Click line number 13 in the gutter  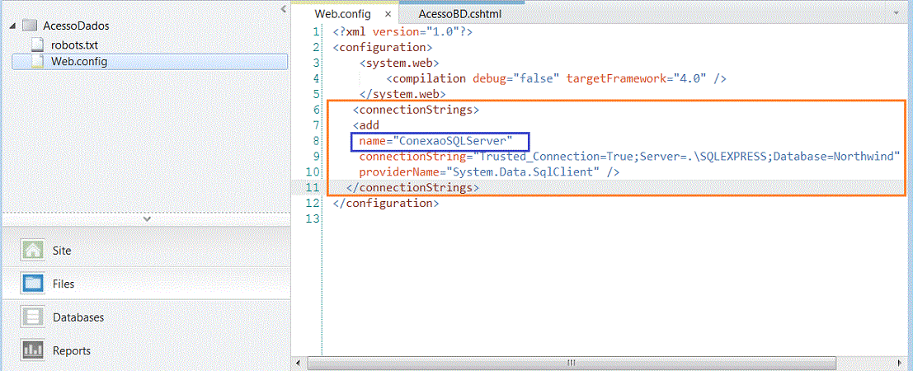[x=313, y=218]
